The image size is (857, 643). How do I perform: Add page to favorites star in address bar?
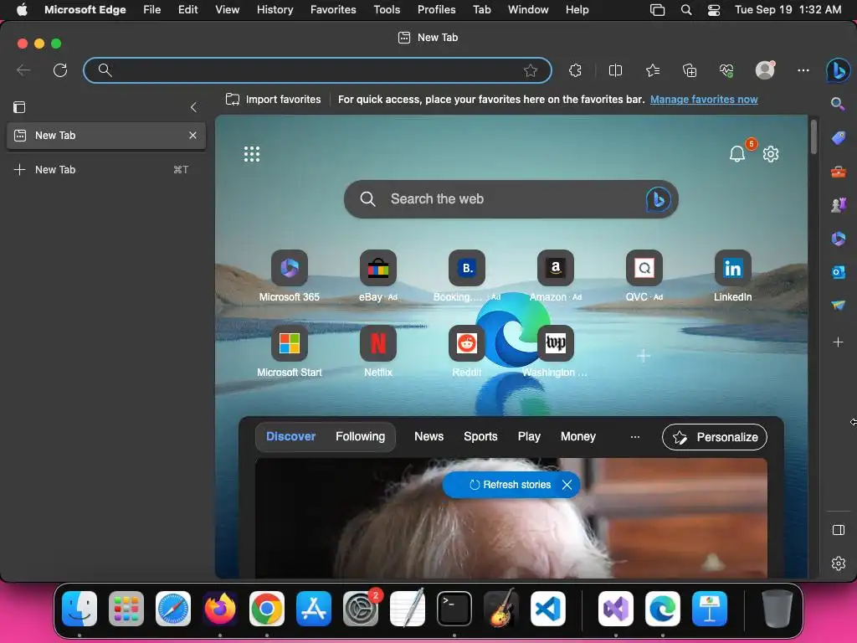point(530,70)
